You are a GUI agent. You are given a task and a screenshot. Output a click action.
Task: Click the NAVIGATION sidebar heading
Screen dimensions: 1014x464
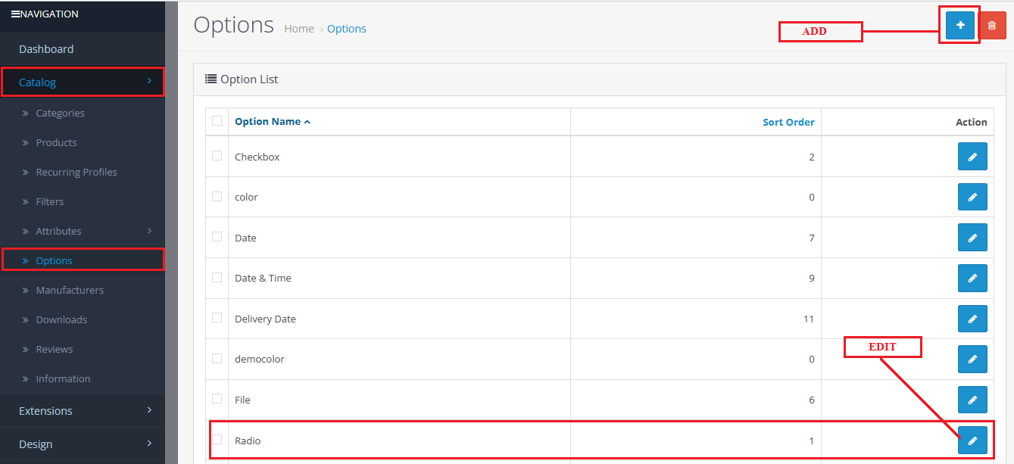(x=49, y=14)
